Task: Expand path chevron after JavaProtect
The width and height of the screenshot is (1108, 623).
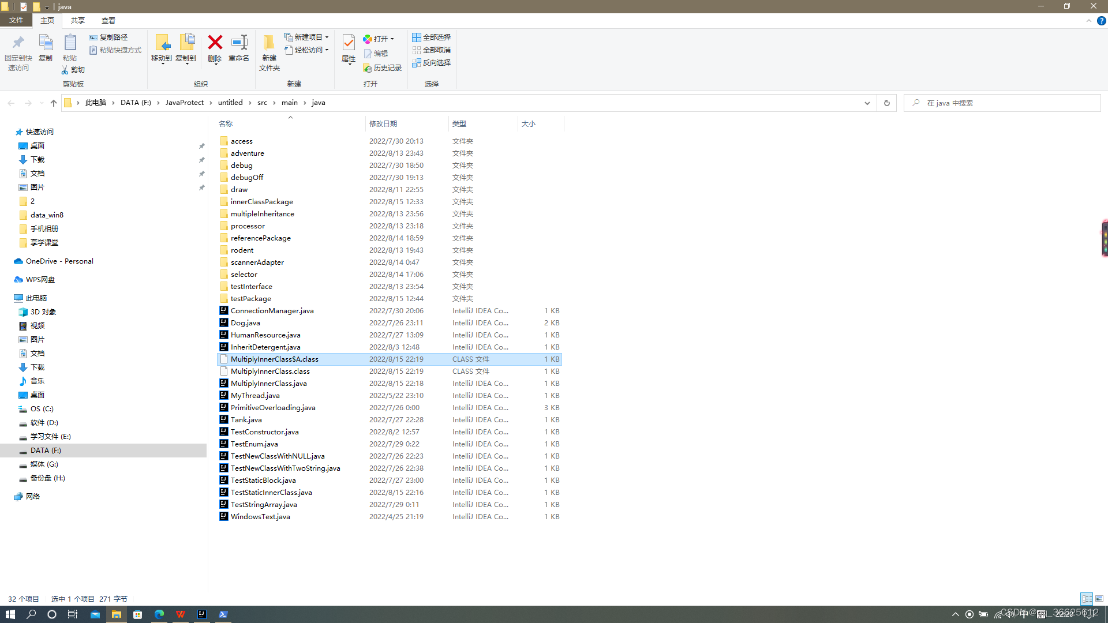Action: pos(211,103)
